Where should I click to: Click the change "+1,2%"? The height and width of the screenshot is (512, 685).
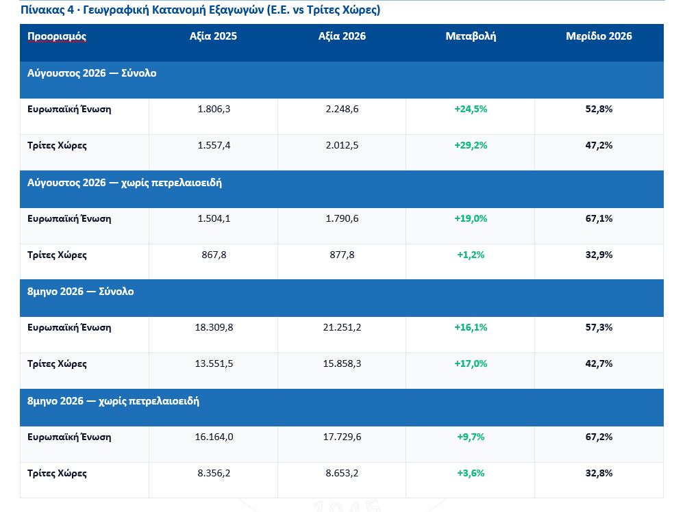(x=471, y=255)
